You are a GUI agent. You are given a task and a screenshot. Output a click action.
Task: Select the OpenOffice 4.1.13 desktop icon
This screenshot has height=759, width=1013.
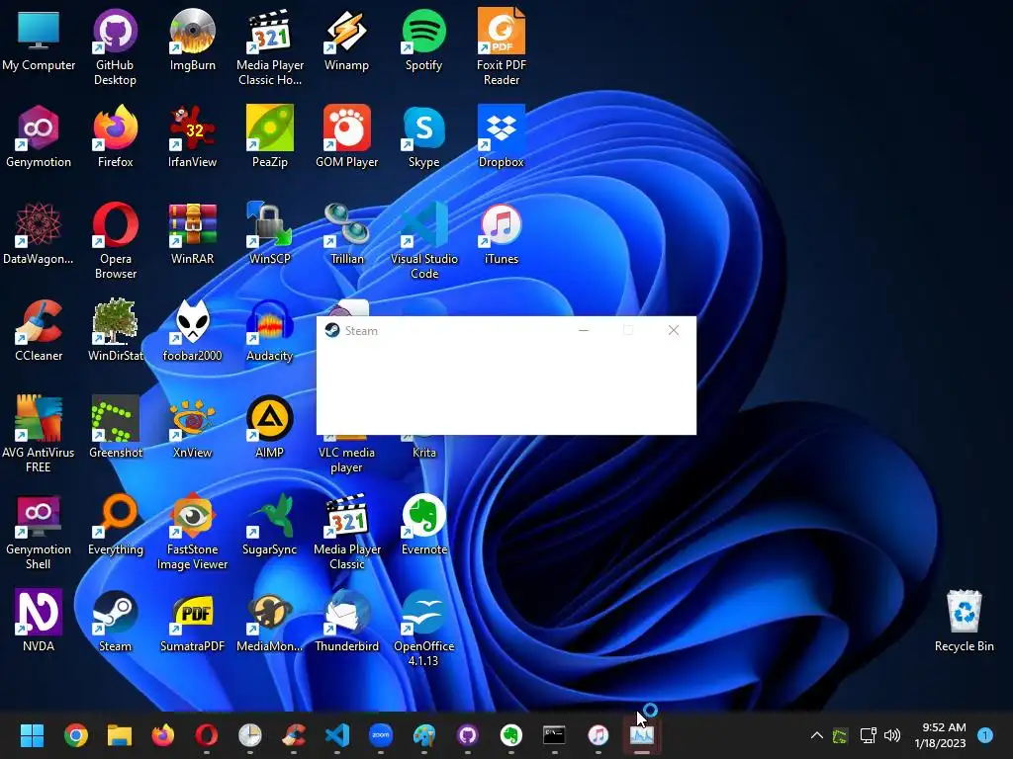click(423, 628)
